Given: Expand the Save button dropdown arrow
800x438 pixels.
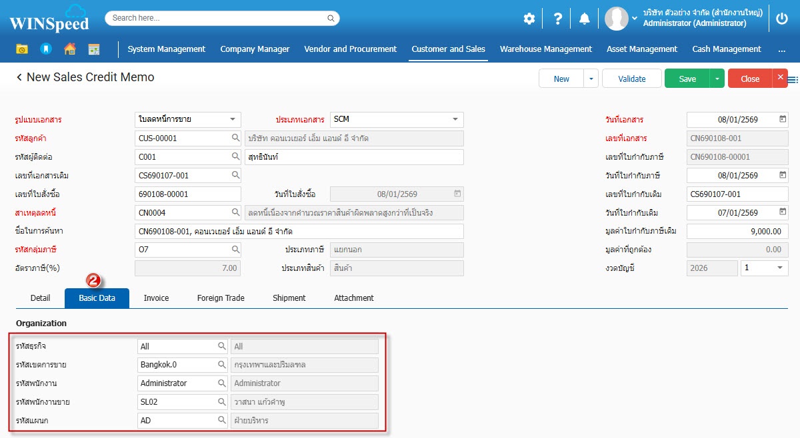Looking at the screenshot, I should tap(717, 79).
